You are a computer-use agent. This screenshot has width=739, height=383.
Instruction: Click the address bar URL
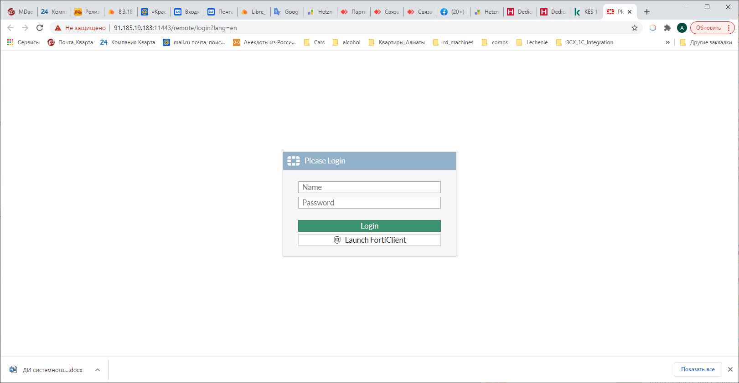(176, 28)
